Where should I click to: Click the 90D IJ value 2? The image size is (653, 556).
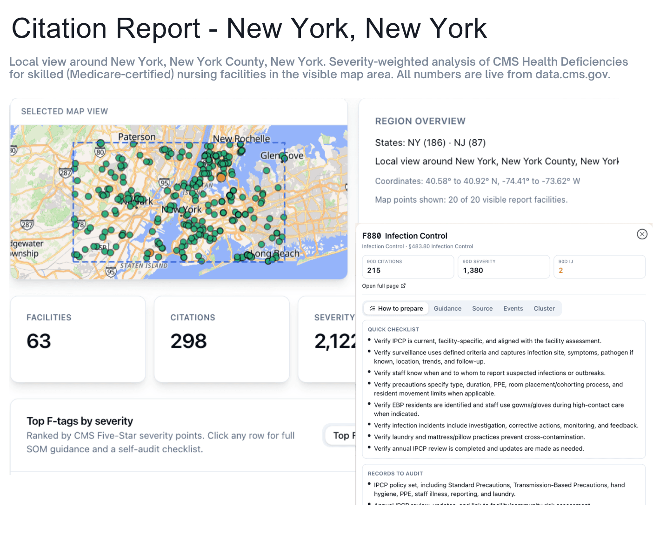coord(561,270)
